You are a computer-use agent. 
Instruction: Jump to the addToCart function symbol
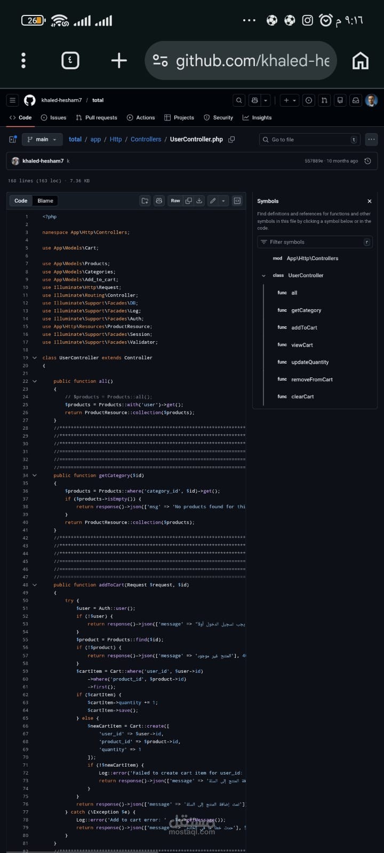[x=304, y=328]
